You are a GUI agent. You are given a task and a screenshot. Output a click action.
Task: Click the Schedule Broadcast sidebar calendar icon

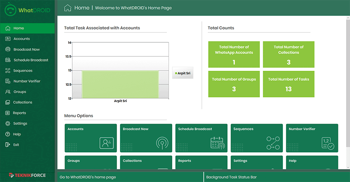(8, 60)
